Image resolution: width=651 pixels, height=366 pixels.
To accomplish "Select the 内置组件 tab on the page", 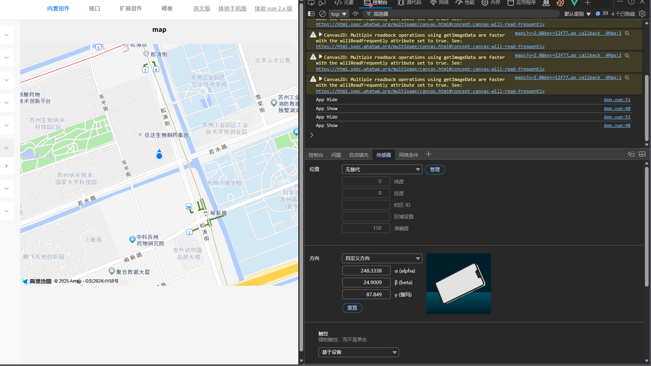I will (58, 8).
